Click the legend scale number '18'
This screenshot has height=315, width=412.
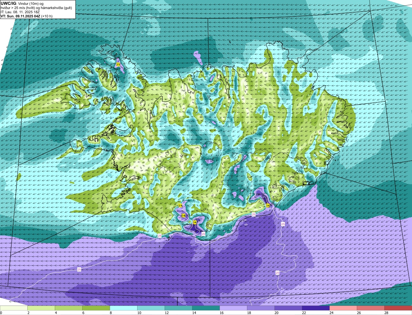click(248, 313)
